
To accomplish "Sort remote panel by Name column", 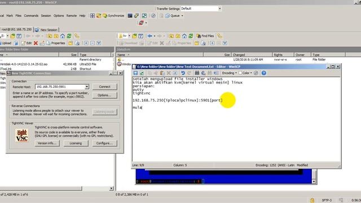I will 160,55.
